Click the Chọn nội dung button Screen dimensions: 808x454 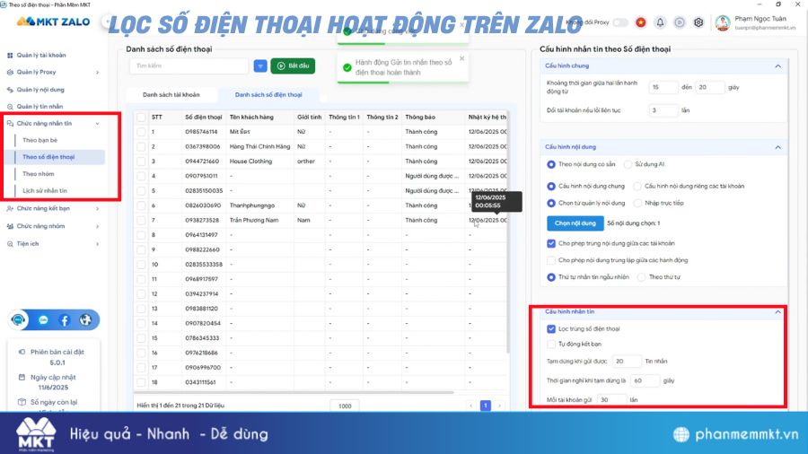point(575,223)
